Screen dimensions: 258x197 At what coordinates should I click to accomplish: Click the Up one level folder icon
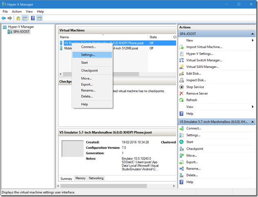[18, 18]
